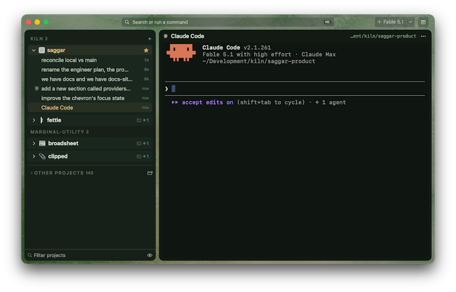
Task: Click the Claude Code pane title
Action: (x=188, y=36)
